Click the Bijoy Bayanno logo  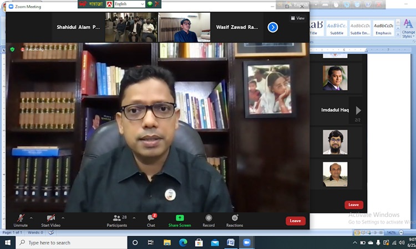92,4
